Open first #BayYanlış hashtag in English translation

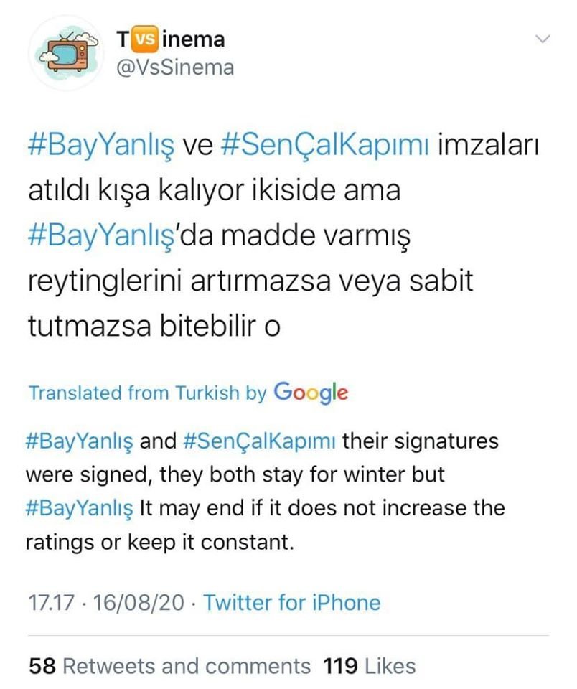click(79, 441)
